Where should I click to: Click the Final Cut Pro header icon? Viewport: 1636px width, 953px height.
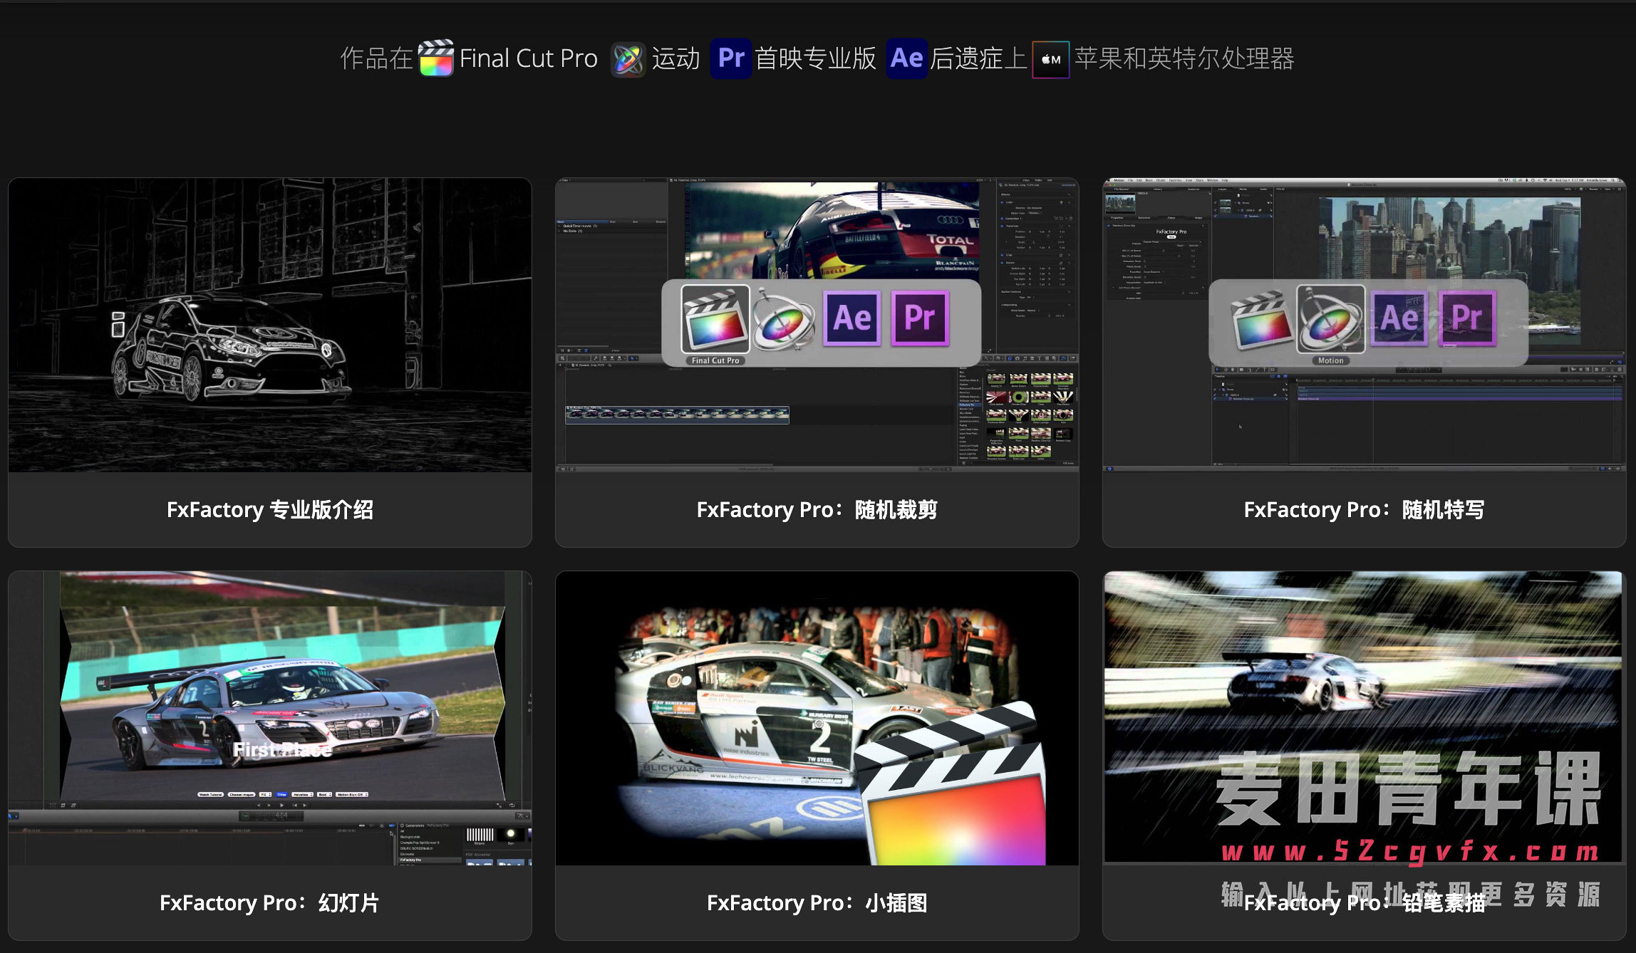435,58
